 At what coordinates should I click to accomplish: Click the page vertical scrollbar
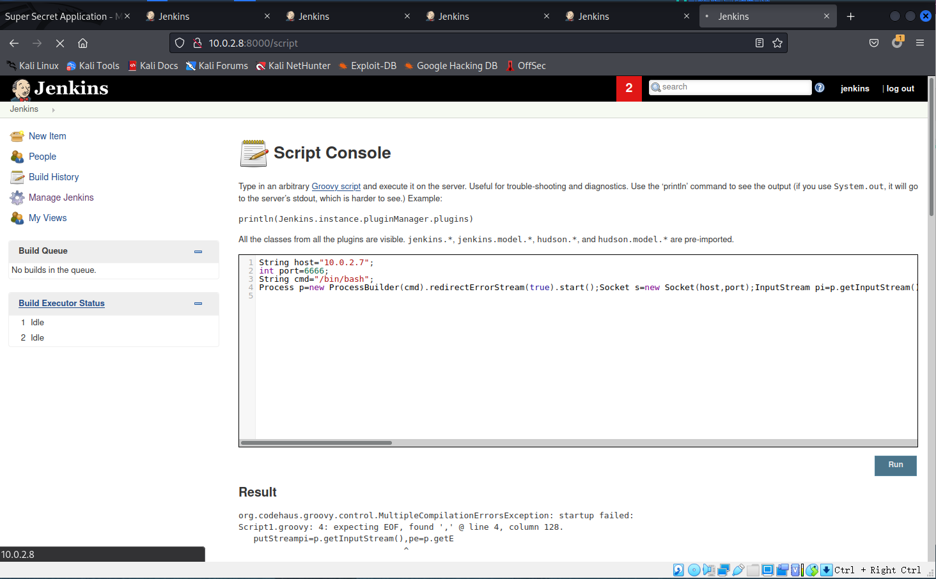[x=932, y=147]
